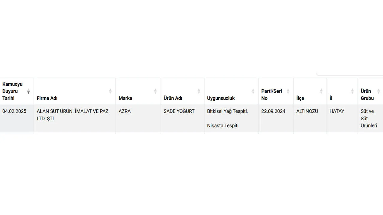Click sort arrows in İlçe column
Screen dimensions: 383x215
321,91
